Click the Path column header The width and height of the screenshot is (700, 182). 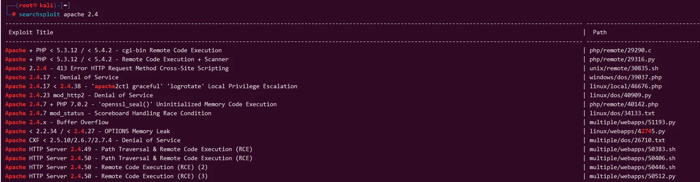[599, 33]
